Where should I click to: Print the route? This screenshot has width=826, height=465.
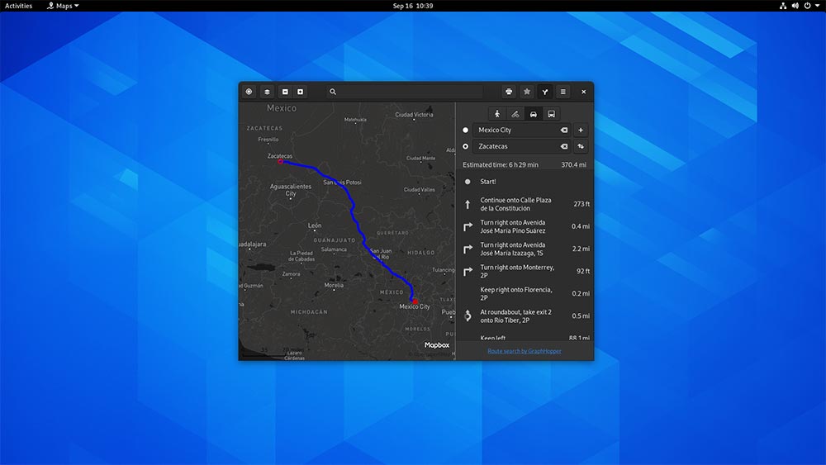[x=509, y=92]
